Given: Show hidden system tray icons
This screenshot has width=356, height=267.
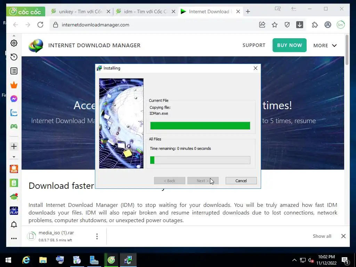Looking at the screenshot, I should (x=294, y=260).
